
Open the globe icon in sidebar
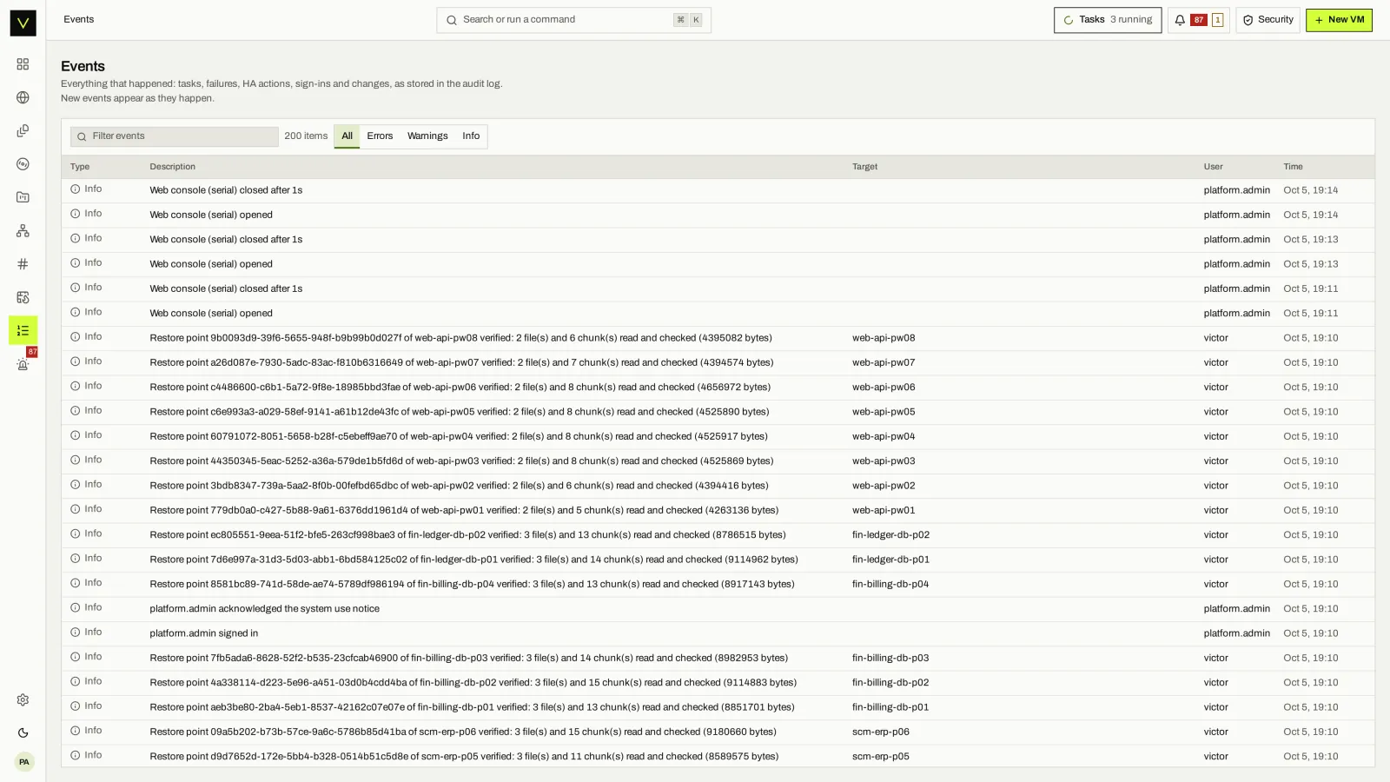[x=23, y=97]
